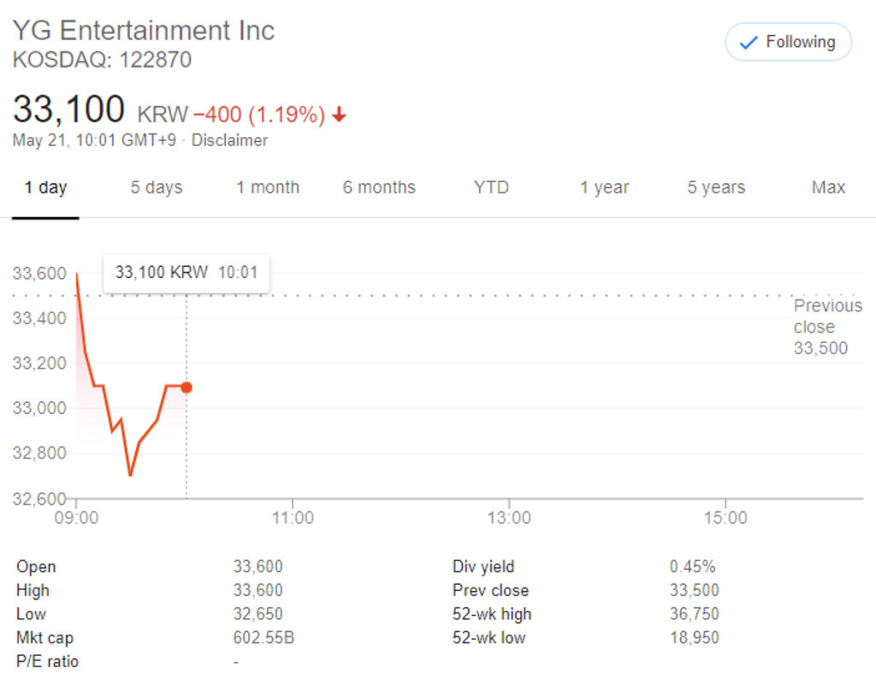Screen dimensions: 876x692
Task: Click the Previous close 33,500 label
Action: 826,327
